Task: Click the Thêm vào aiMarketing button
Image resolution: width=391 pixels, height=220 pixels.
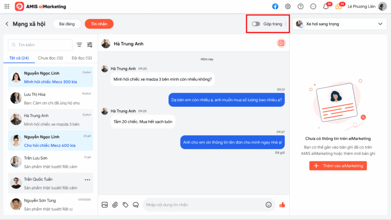Action: [x=338, y=166]
